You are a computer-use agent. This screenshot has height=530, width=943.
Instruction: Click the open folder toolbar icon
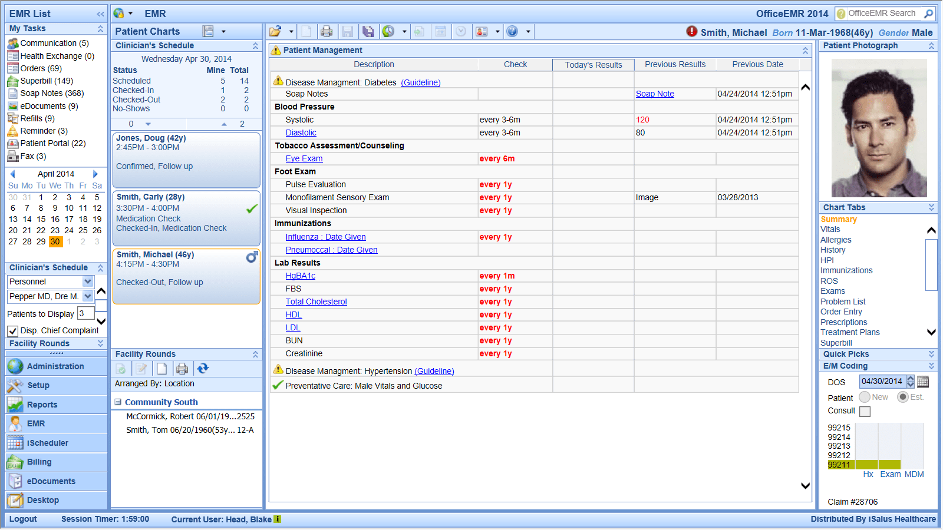tap(275, 32)
